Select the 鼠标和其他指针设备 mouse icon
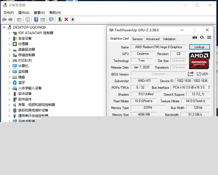This screenshot has width=218, height=175. (x=15, y=110)
